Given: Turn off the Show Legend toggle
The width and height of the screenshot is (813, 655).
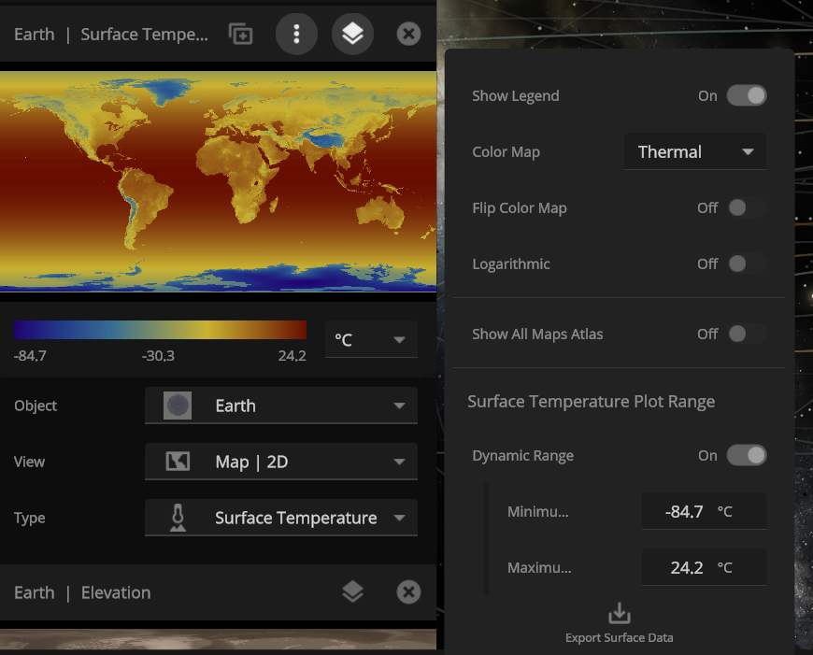Looking at the screenshot, I should click(x=747, y=95).
